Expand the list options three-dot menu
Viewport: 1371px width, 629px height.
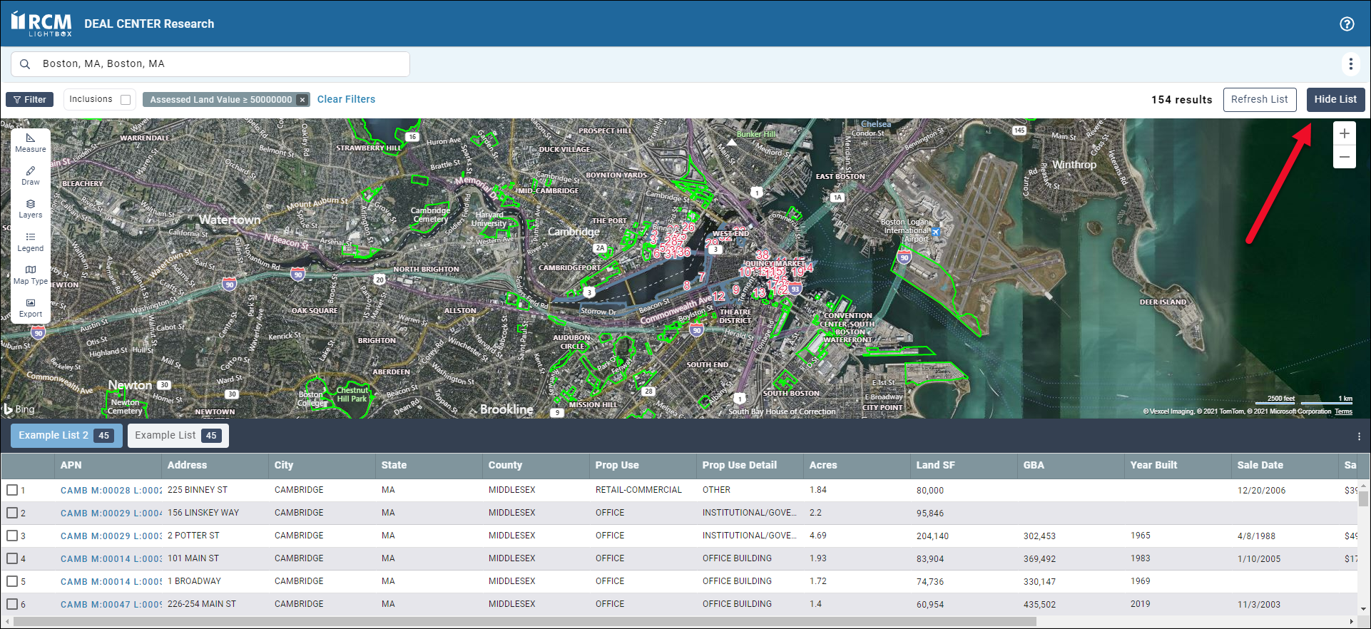click(1359, 436)
